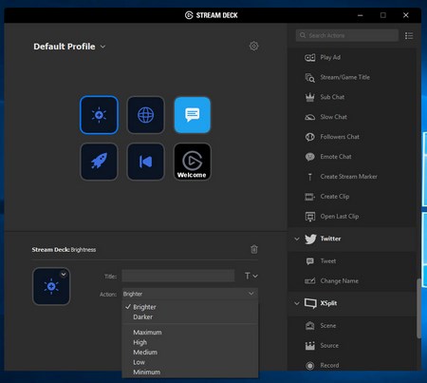Toggle the actions list view icon
The height and width of the screenshot is (383, 427).
(x=409, y=35)
